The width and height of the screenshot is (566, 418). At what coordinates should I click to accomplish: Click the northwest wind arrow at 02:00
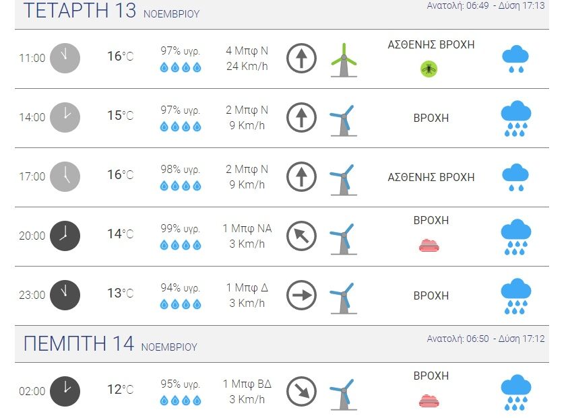point(301,391)
